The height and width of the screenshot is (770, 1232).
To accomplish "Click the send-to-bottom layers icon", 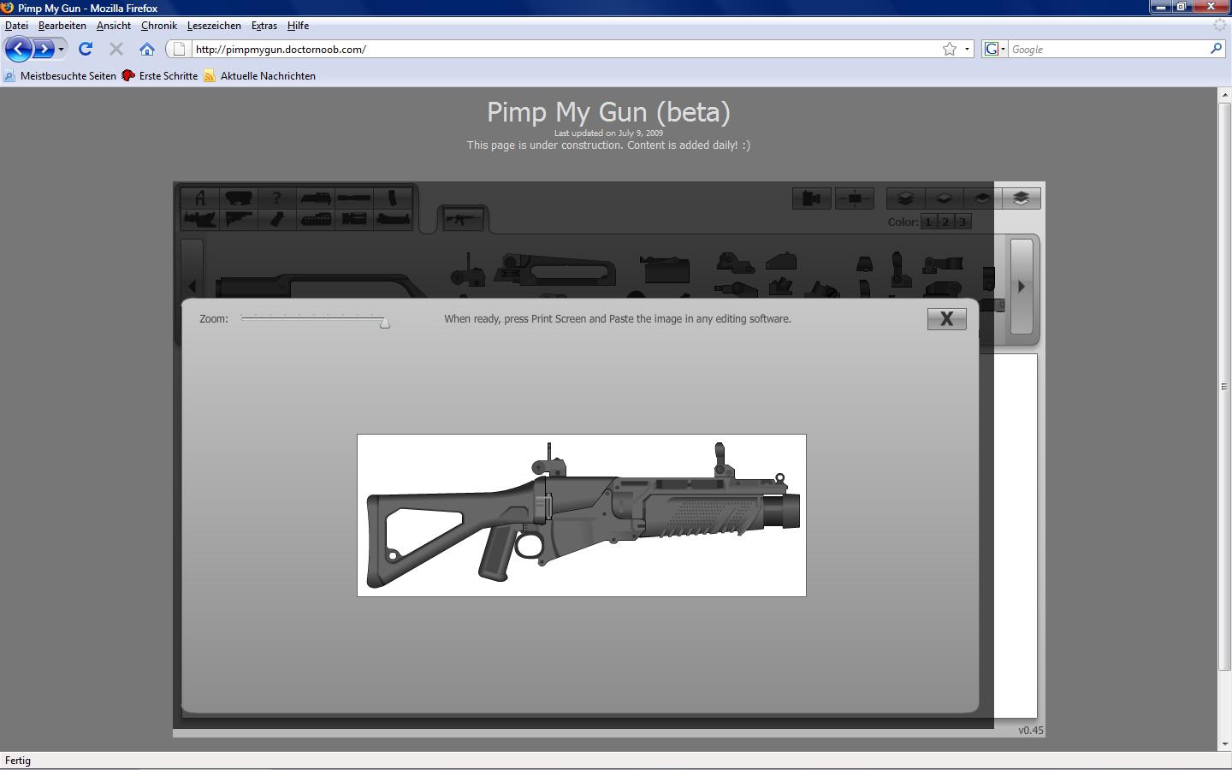I will point(1021,198).
